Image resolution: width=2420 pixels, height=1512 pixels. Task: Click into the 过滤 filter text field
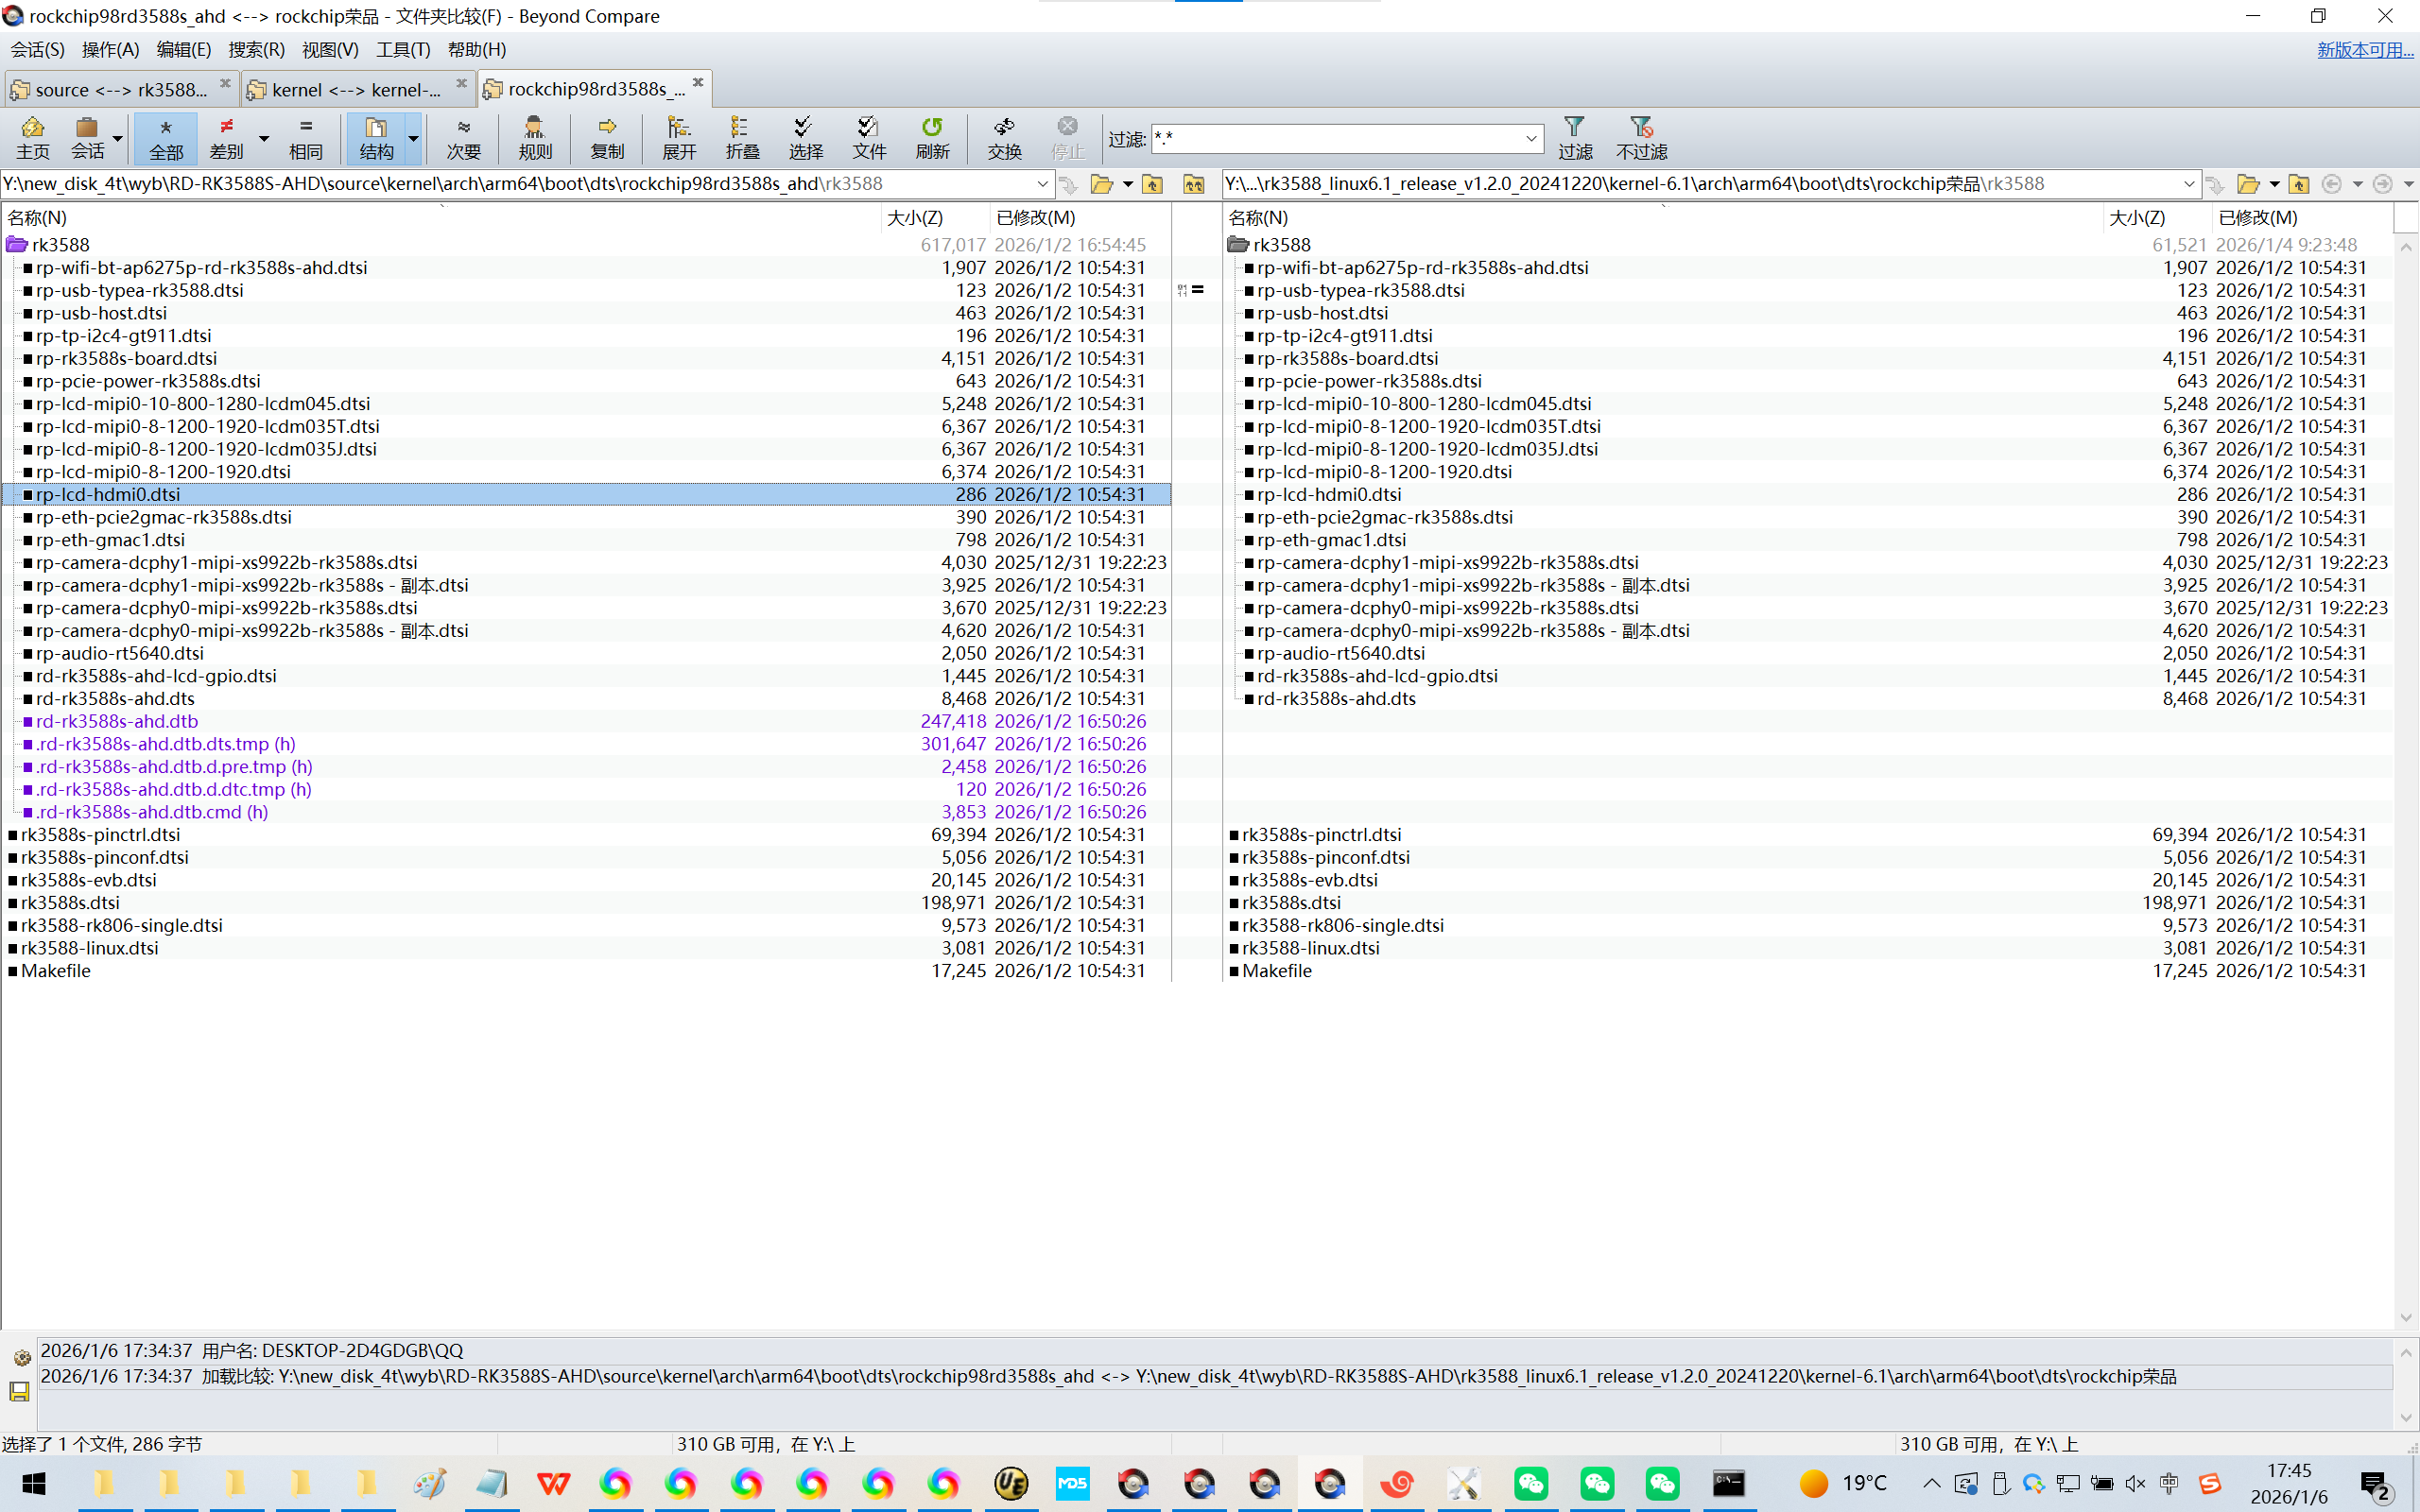(x=1336, y=139)
